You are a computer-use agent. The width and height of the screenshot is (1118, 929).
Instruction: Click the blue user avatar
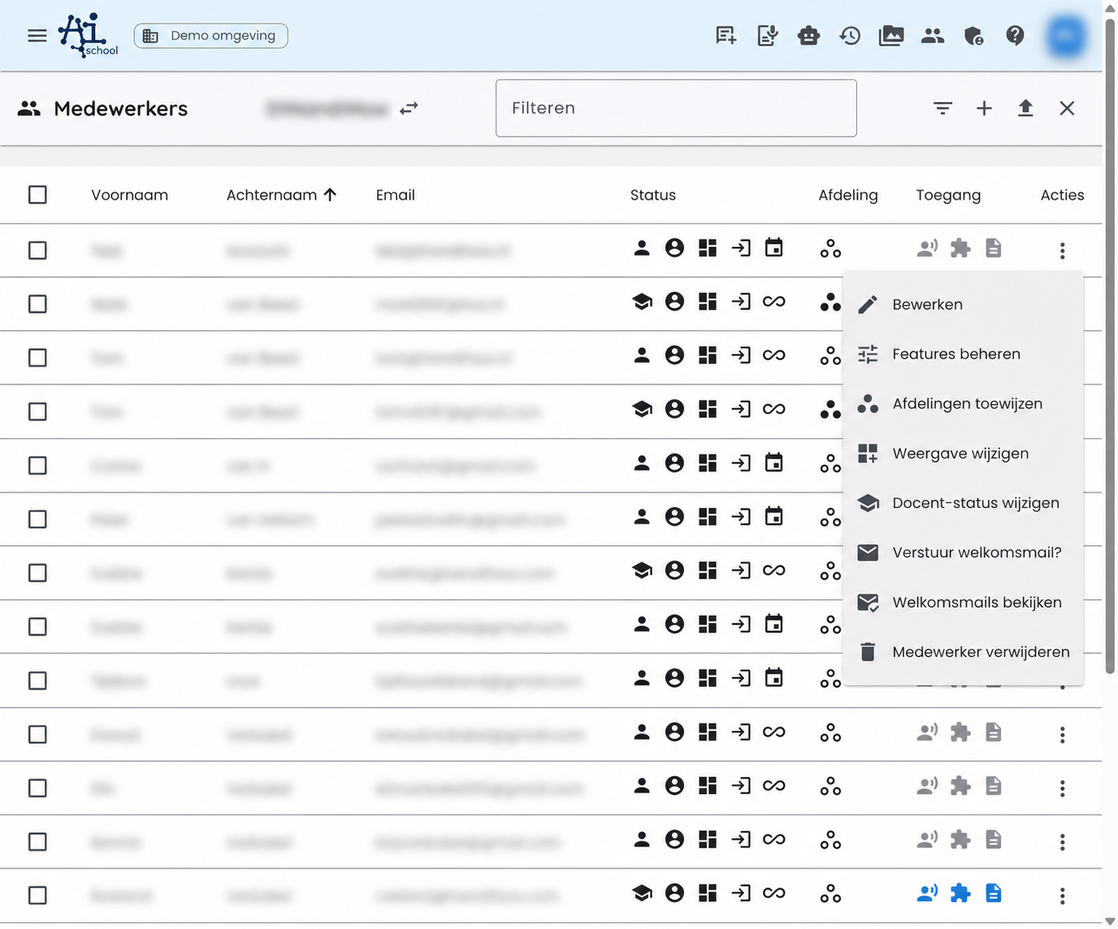[x=1066, y=36]
